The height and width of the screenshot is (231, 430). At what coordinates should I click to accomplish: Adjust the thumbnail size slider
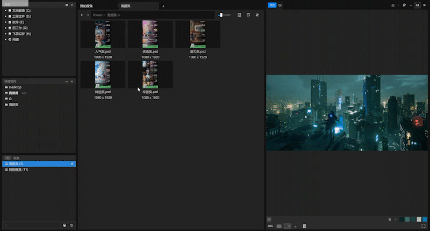[x=224, y=15]
